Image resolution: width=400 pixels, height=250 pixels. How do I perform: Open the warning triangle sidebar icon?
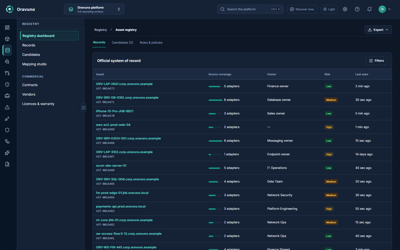(x=7, y=107)
